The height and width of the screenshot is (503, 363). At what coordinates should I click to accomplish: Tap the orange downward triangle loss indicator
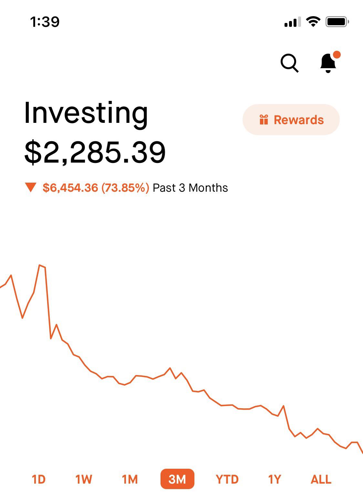click(31, 187)
